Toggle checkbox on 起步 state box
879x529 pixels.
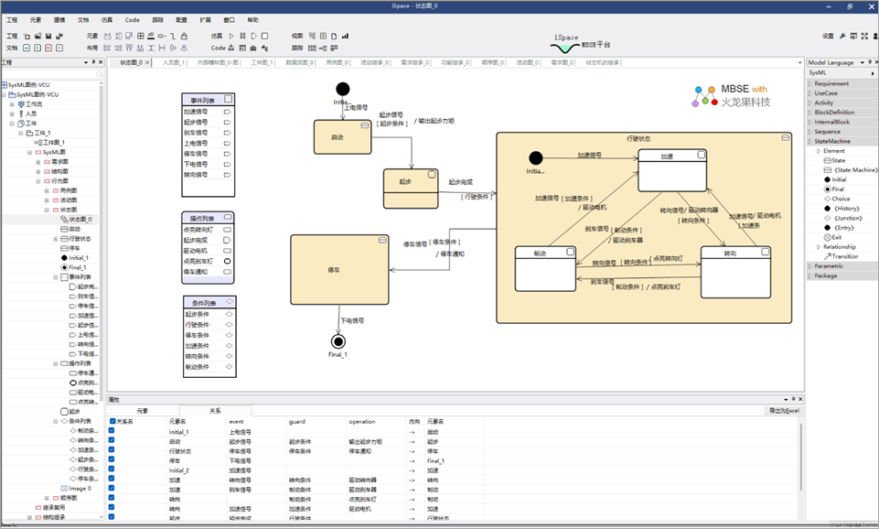pos(432,175)
